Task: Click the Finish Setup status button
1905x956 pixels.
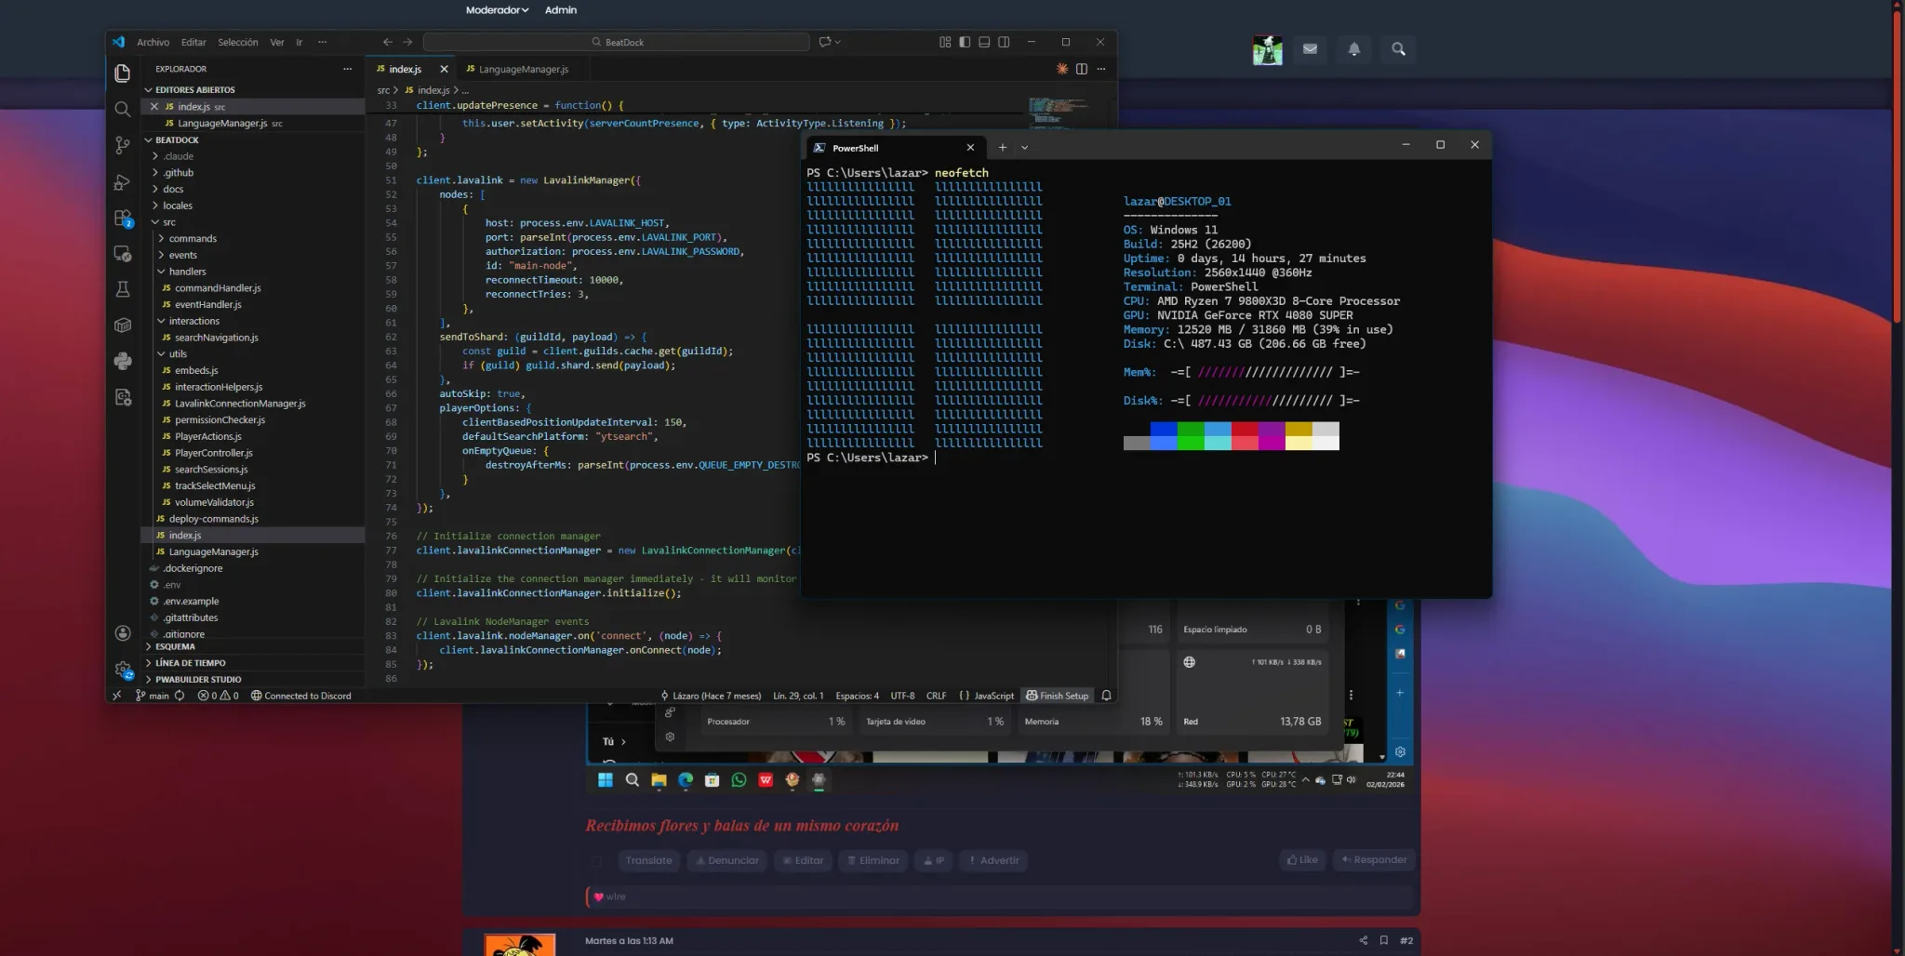Action: (x=1058, y=696)
